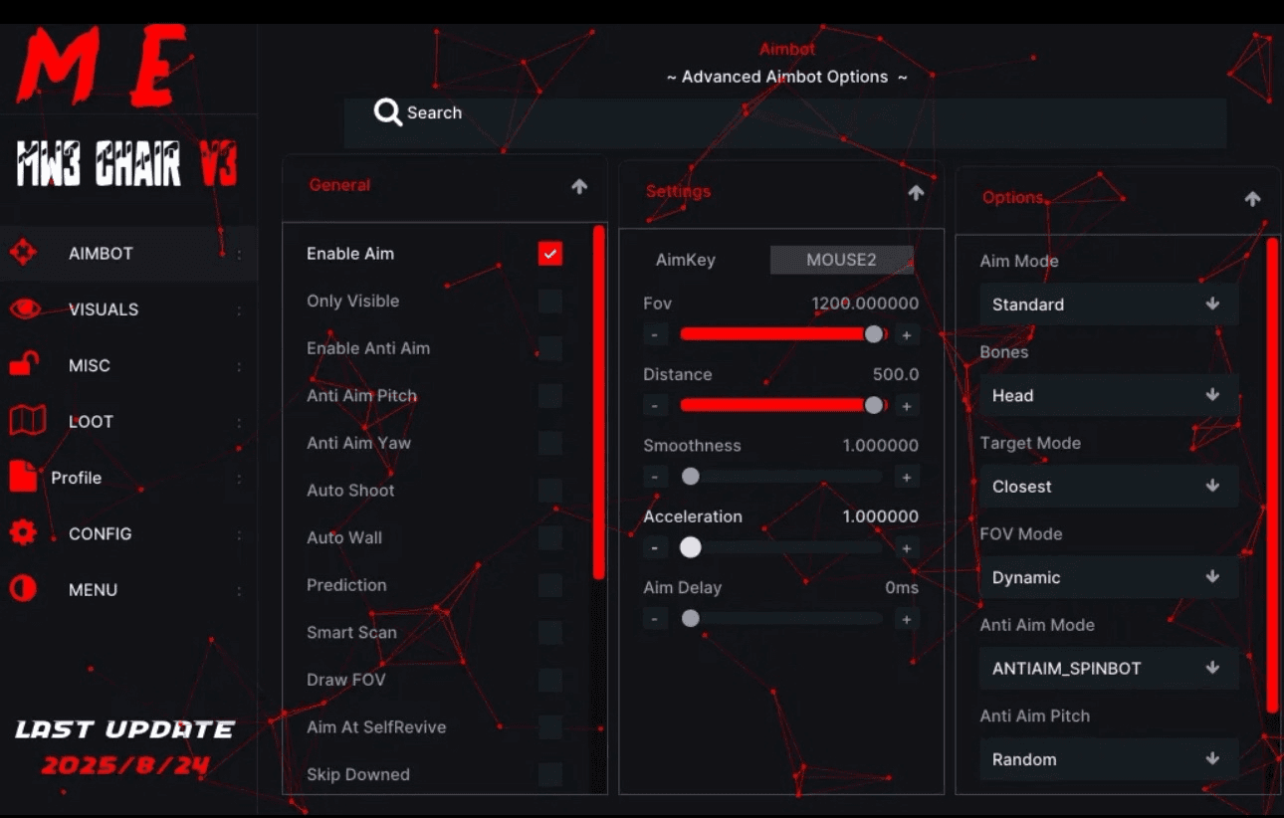The image size is (1284, 818).
Task: Increase Fov with the plus button
Action: click(907, 335)
